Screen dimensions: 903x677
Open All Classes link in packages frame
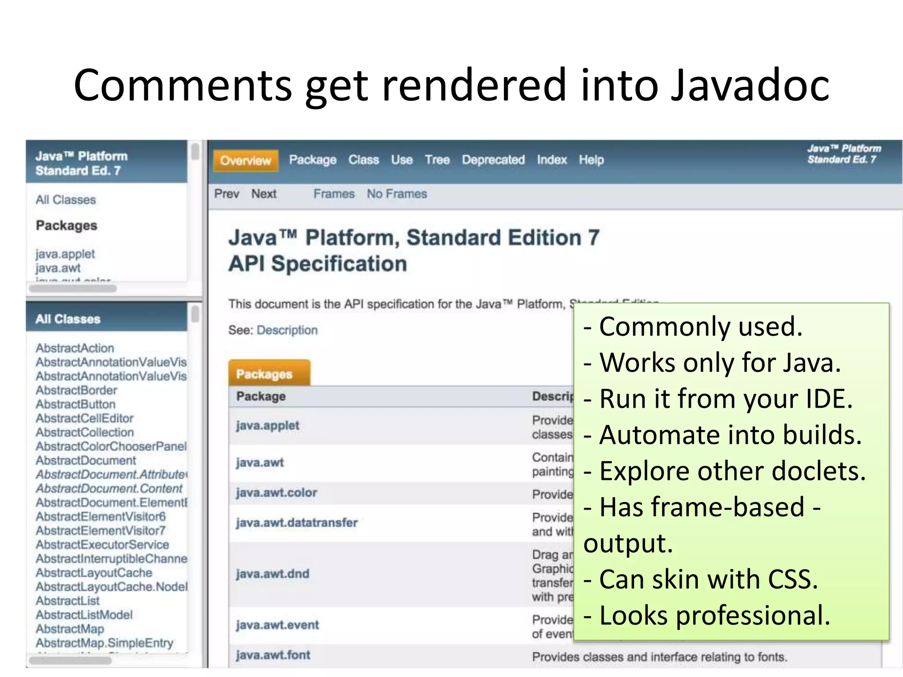tap(66, 200)
